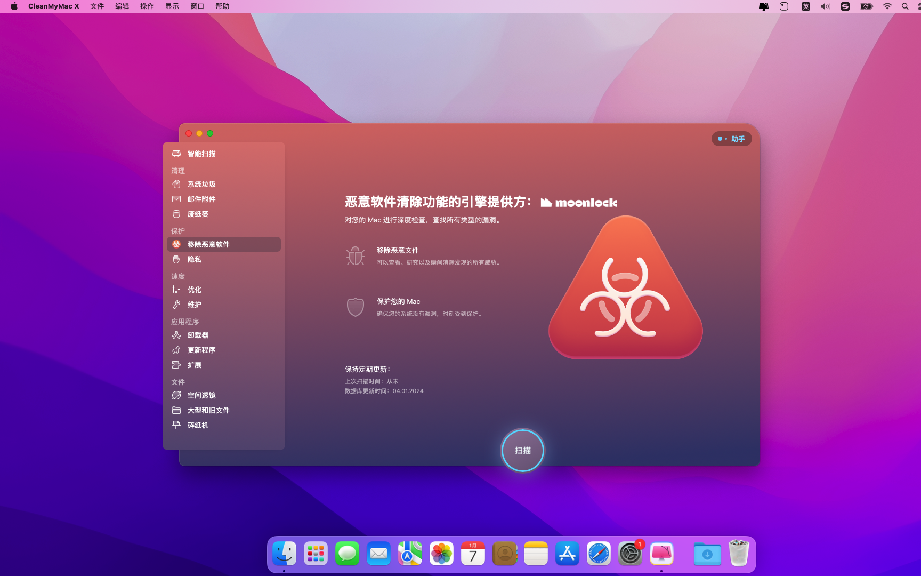
Task: Select Extensions (扩展) in sidebar
Action: click(x=194, y=365)
